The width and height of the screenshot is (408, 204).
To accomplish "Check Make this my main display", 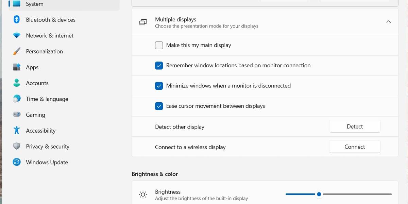I will (159, 45).
